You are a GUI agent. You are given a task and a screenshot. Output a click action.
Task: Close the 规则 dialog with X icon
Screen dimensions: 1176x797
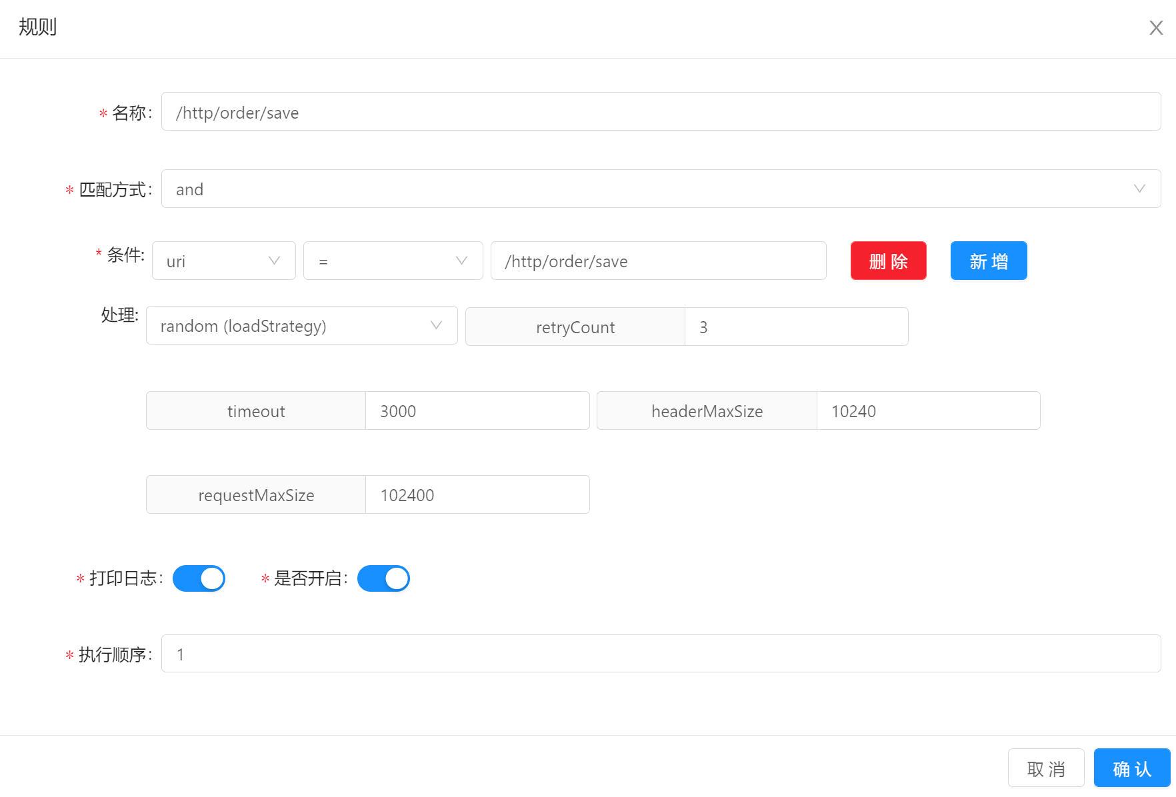tap(1156, 28)
